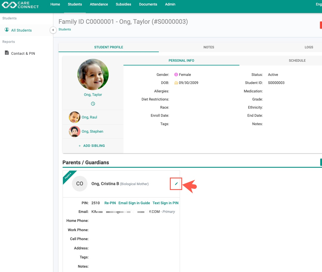Open All Students in the sidebar

(x=21, y=30)
